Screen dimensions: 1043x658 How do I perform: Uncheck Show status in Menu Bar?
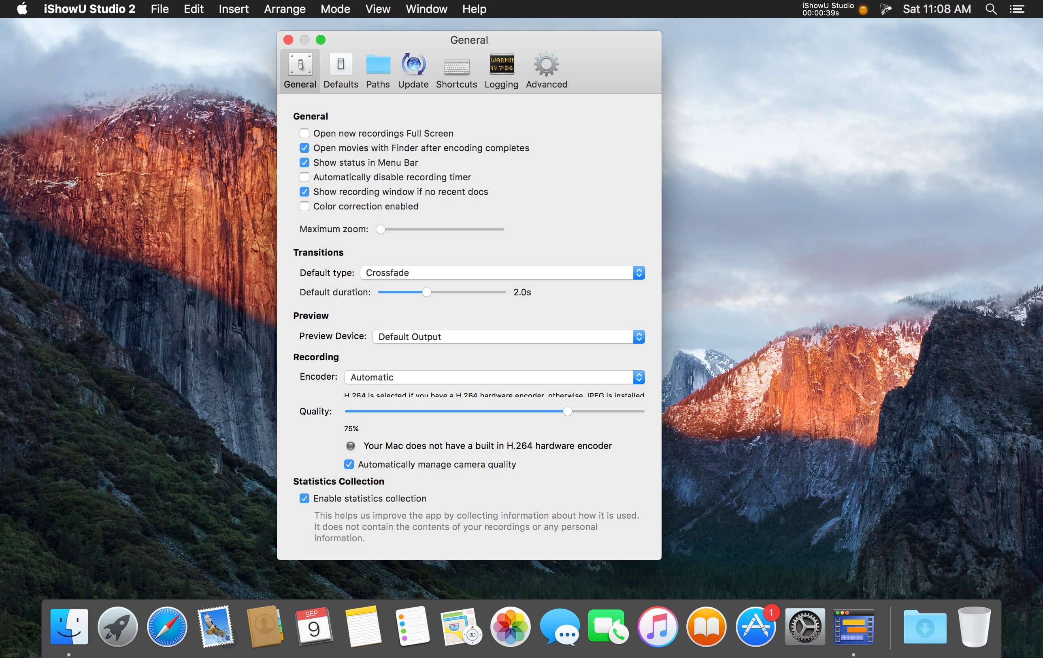tap(304, 162)
